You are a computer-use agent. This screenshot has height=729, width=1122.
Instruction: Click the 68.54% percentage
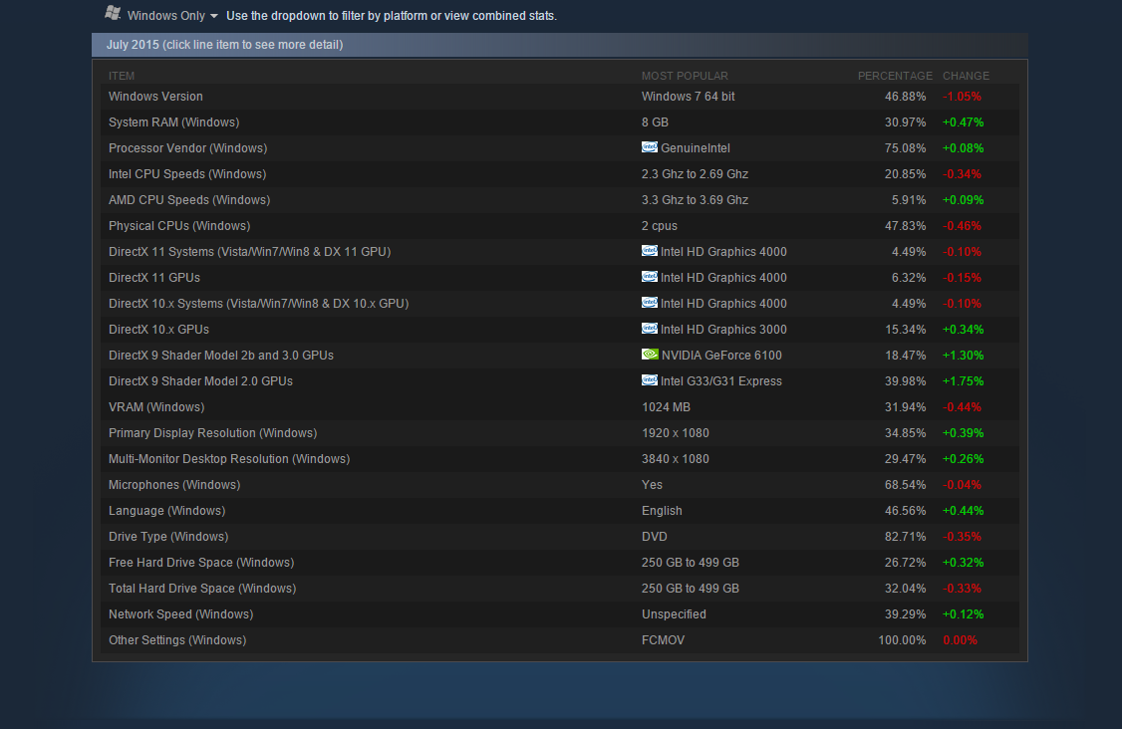click(x=905, y=484)
